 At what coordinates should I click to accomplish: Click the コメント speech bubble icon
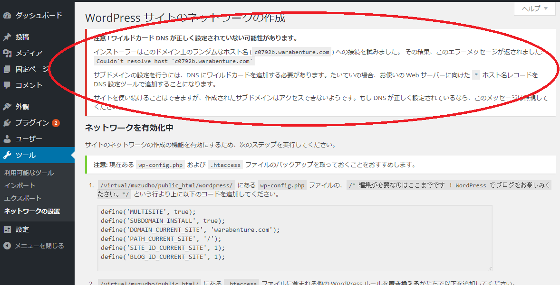(x=7, y=85)
